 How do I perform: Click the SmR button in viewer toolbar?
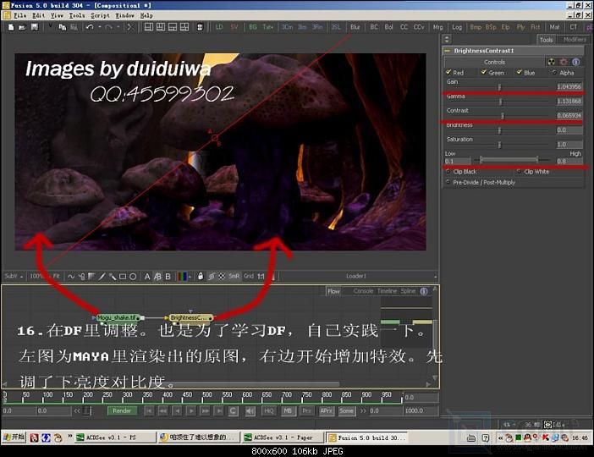[234, 277]
